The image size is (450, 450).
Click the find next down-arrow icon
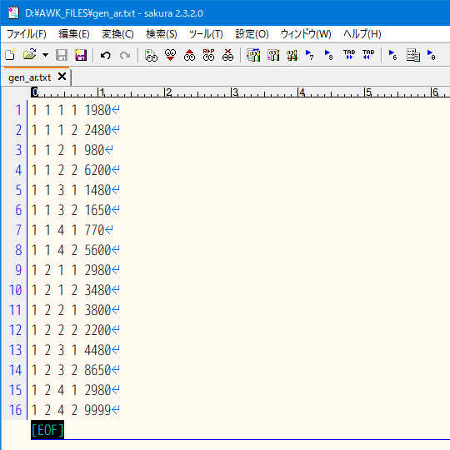170,54
